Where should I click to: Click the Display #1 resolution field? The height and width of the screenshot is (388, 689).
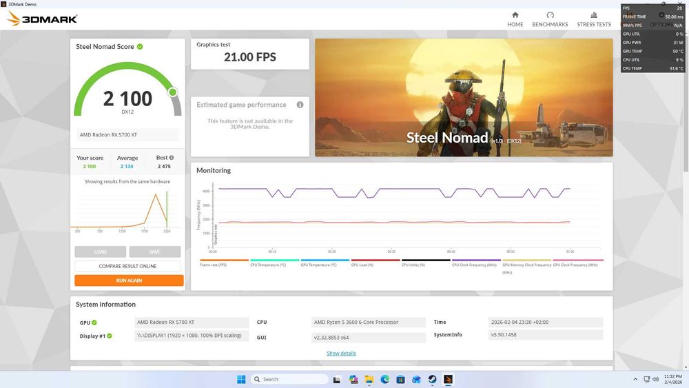[x=192, y=336]
